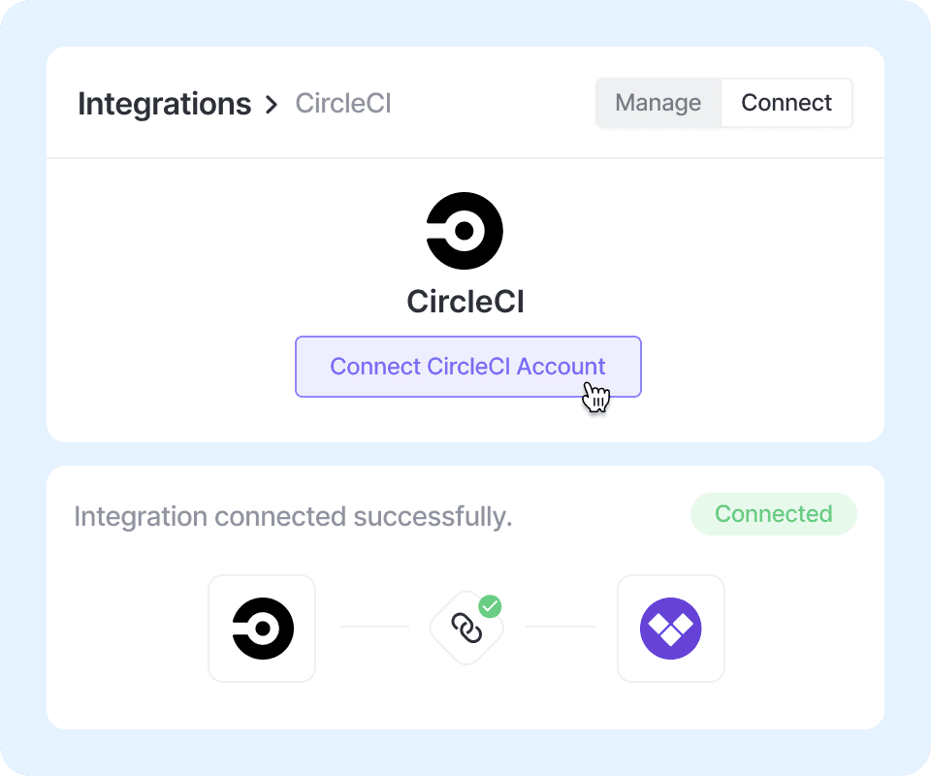Click the header divider line below Integrations
Viewport: 931px width, 776px height.
point(465,158)
